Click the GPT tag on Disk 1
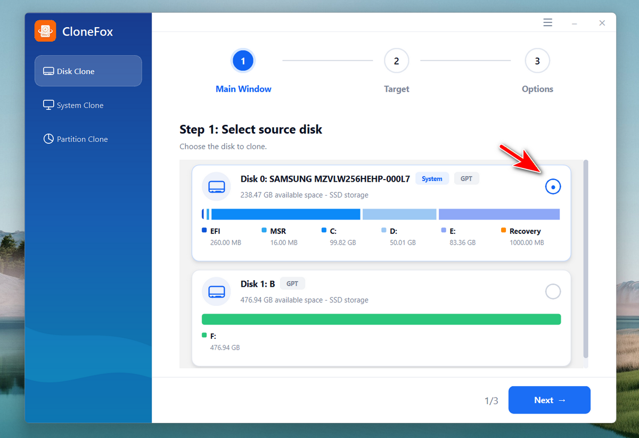The width and height of the screenshot is (639, 438). [x=292, y=283]
